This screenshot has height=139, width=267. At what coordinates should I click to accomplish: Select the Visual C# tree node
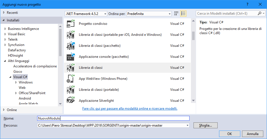click(20, 77)
